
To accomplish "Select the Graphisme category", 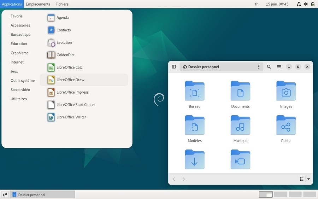I will pos(19,53).
